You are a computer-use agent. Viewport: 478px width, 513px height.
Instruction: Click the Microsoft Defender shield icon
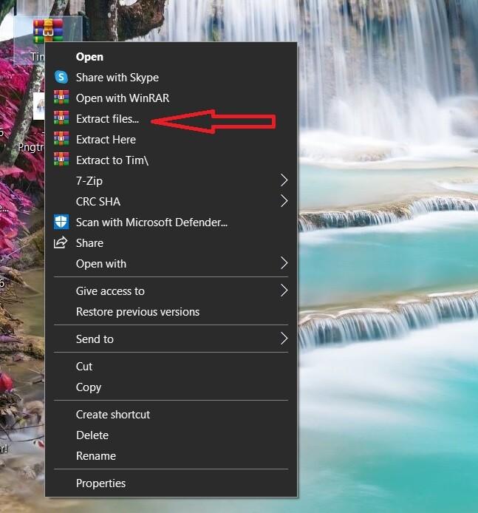[x=61, y=222]
